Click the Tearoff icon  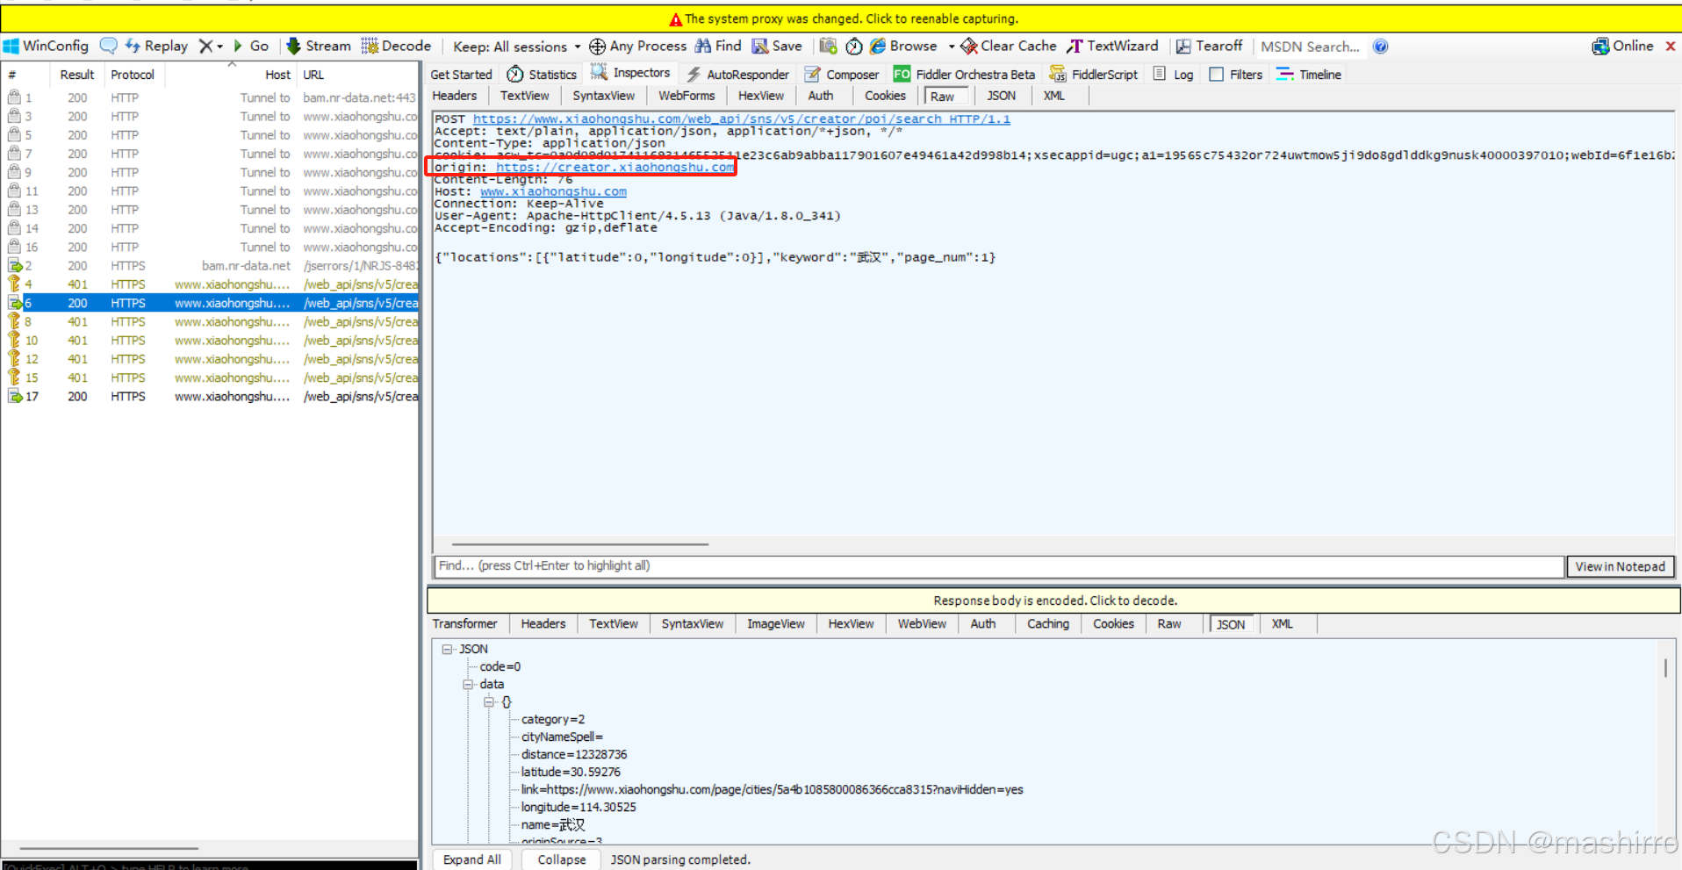1210,46
